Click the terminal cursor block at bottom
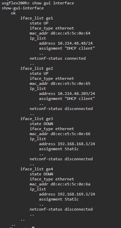 [33, 227]
